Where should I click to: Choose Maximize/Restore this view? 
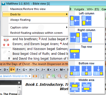click(x=35, y=9)
